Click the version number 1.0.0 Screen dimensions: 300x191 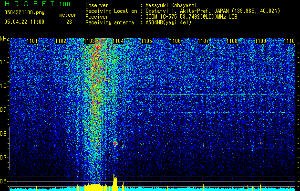(x=65, y=4)
